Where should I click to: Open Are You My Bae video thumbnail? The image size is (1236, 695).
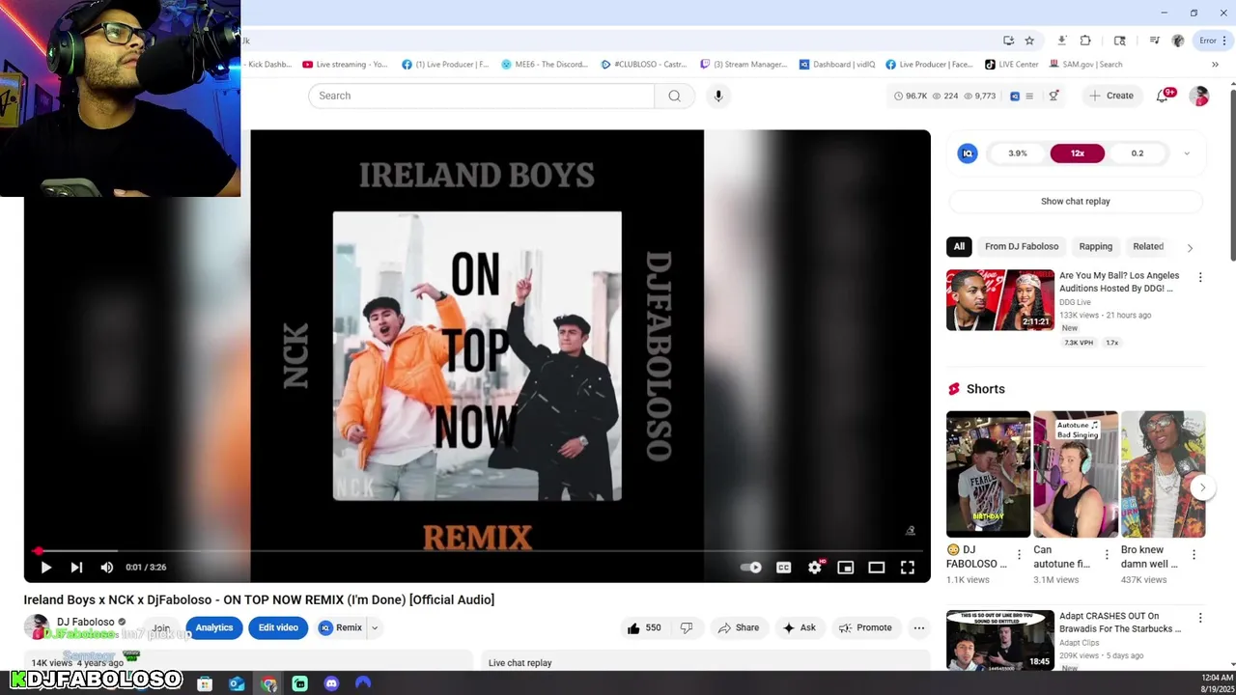coord(1000,300)
